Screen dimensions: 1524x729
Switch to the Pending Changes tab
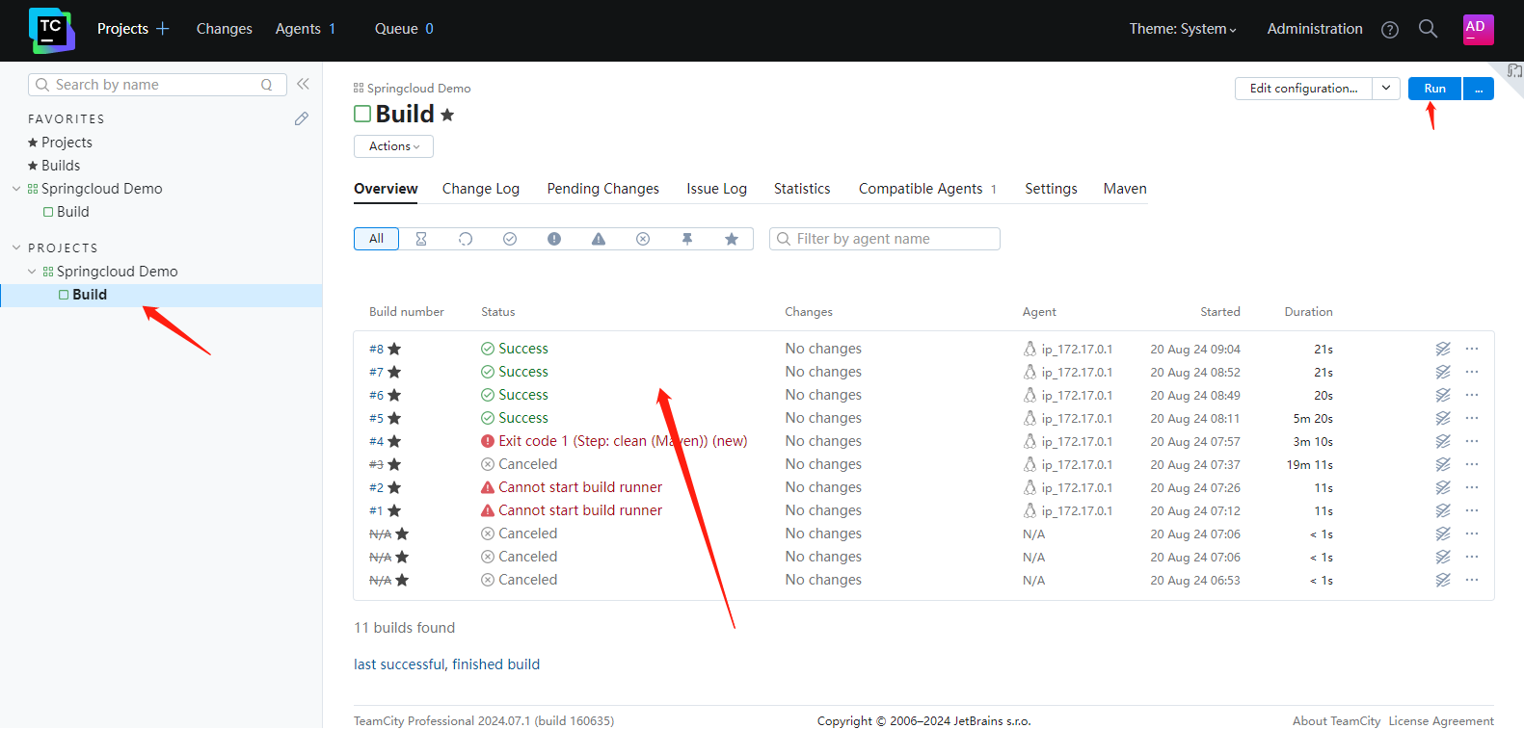[603, 189]
